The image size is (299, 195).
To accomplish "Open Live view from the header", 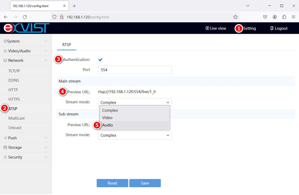I will click(x=216, y=28).
